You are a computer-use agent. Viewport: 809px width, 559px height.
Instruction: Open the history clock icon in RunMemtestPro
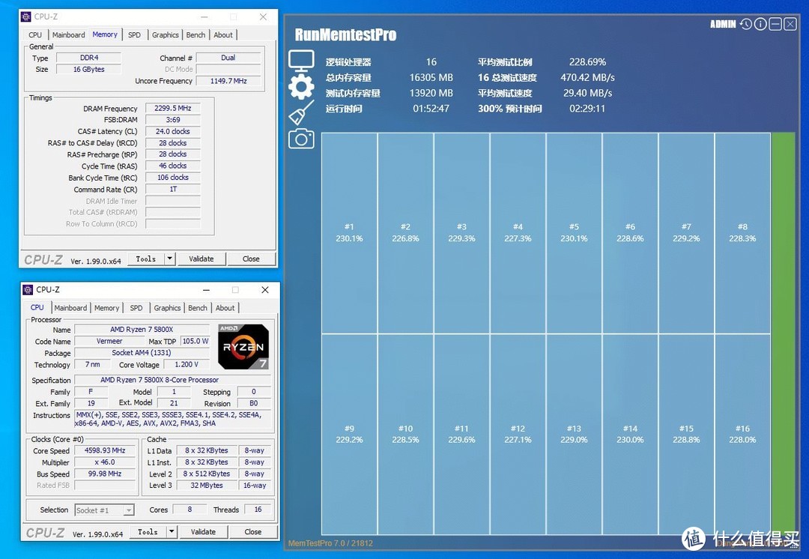[746, 24]
